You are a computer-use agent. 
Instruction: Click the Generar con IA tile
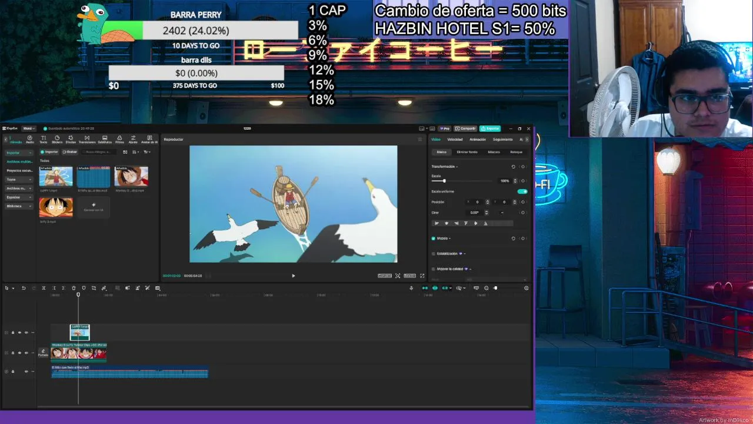click(94, 207)
